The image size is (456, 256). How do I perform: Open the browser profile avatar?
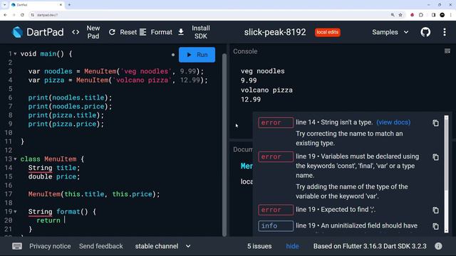coord(442,15)
